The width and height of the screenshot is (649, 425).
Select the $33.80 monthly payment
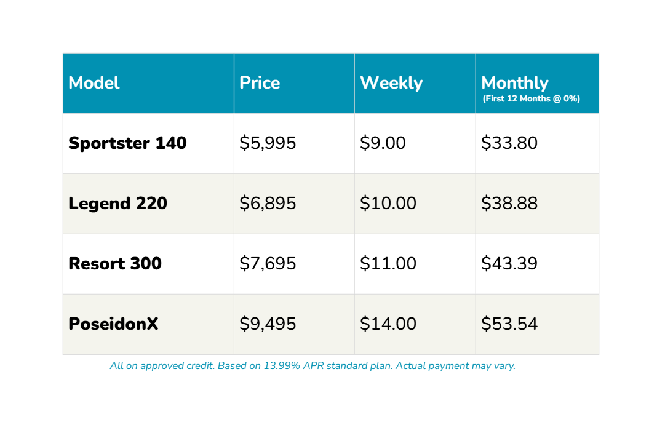point(509,143)
